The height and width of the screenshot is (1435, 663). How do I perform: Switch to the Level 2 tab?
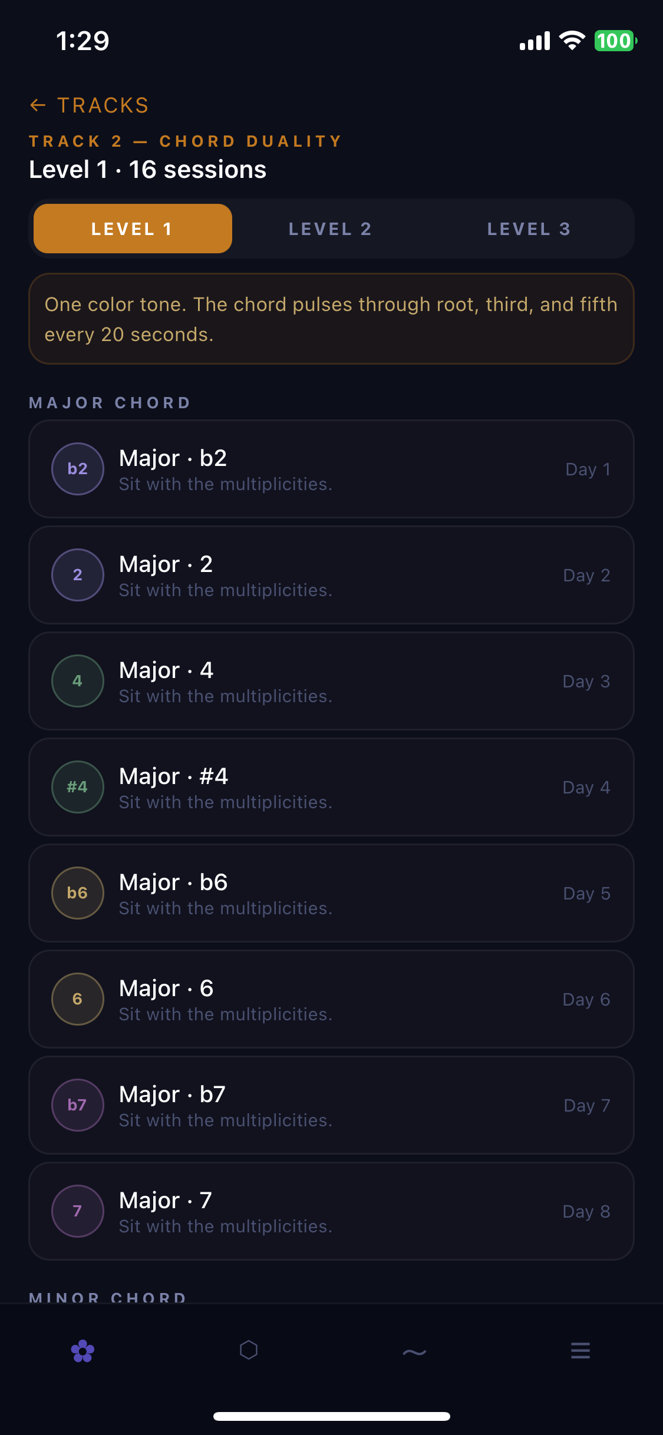(331, 229)
